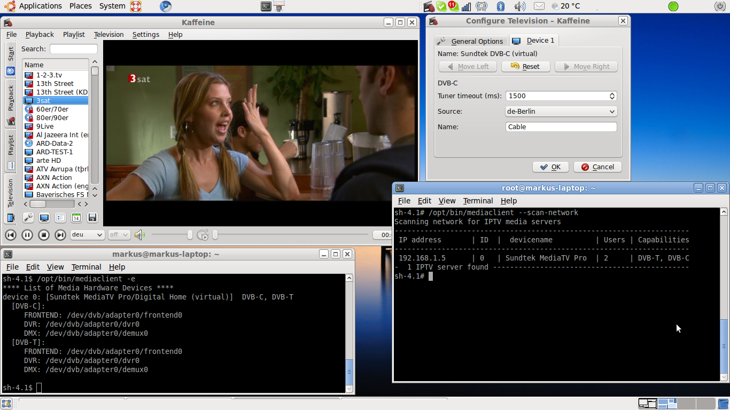Click the channel list vertical scrollbar
Viewport: 730px width, 410px height.
(x=95, y=126)
